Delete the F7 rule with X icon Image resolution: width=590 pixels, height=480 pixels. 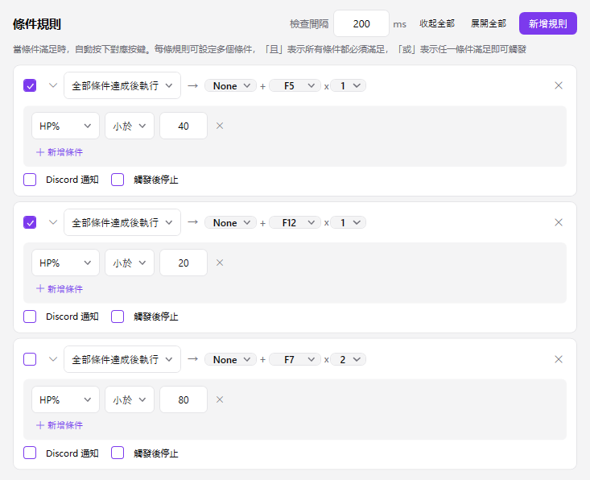pos(559,359)
